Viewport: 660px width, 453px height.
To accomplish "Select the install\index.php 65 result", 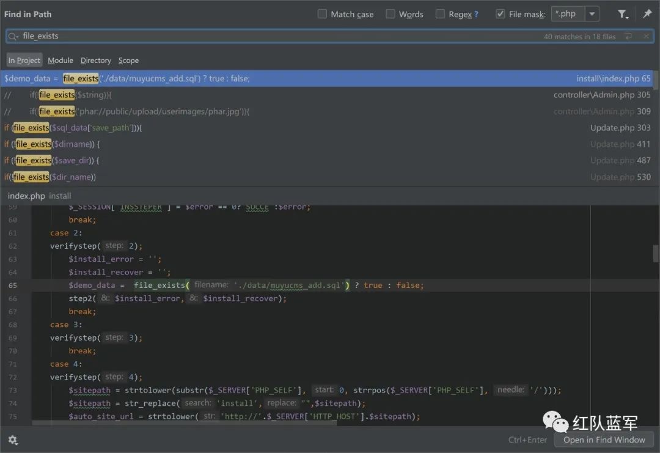I will click(326, 78).
